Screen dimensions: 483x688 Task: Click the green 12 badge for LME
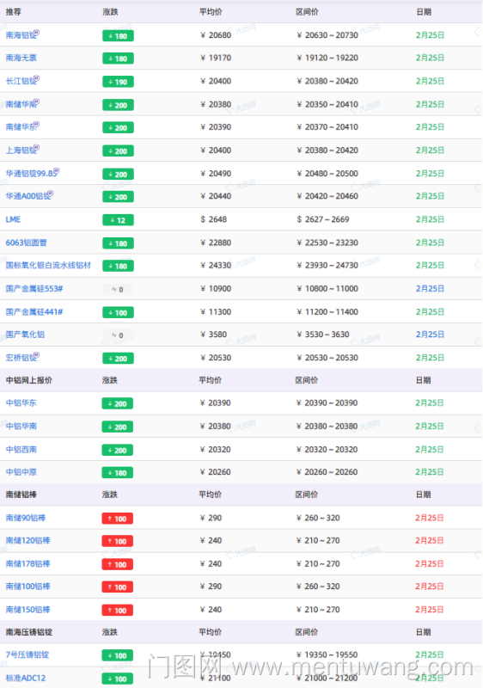tap(118, 220)
